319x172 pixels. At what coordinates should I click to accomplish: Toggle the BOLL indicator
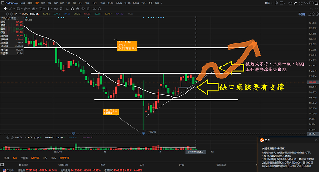coord(7,158)
